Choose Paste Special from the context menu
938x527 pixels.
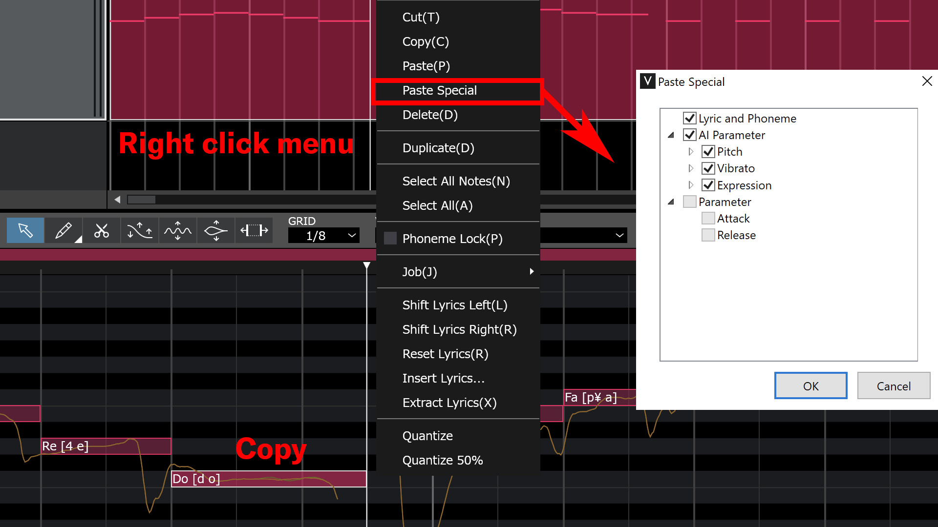pyautogui.click(x=439, y=90)
